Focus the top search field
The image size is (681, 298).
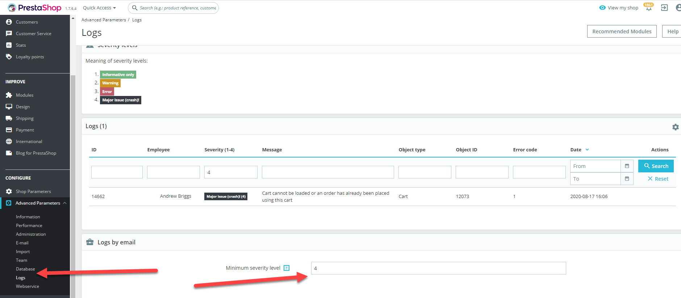tap(173, 8)
